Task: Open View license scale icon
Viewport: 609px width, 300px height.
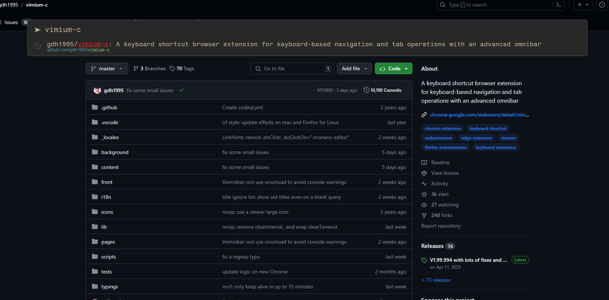Action: coord(424,173)
